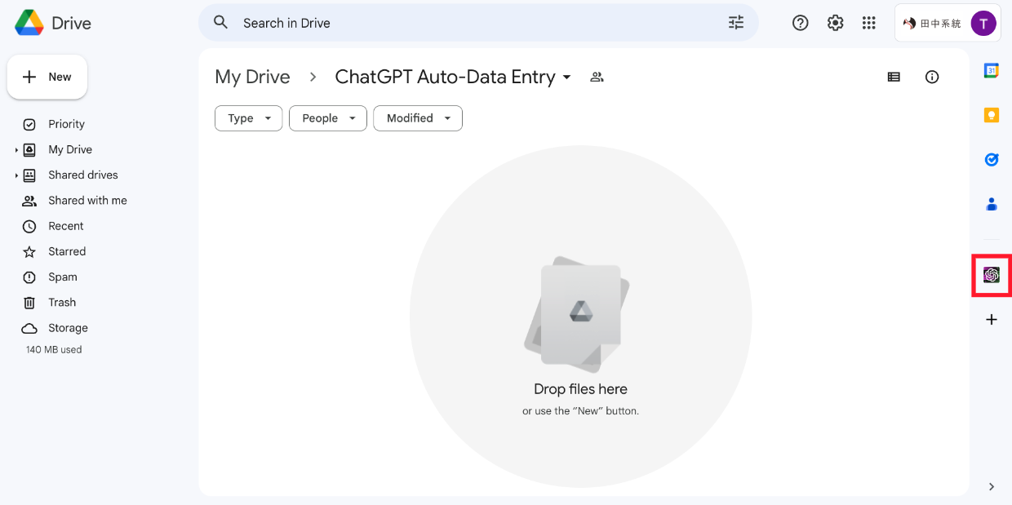1012x505 pixels.
Task: Open the Google apps grid launcher
Action: coord(868,23)
